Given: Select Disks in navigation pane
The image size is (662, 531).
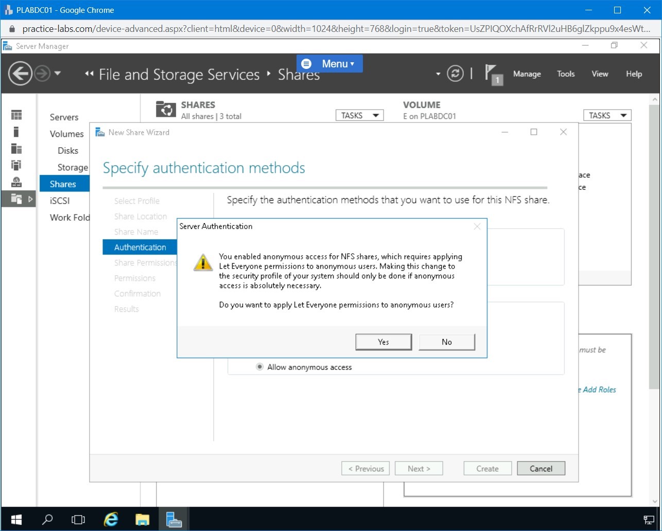Looking at the screenshot, I should (68, 151).
